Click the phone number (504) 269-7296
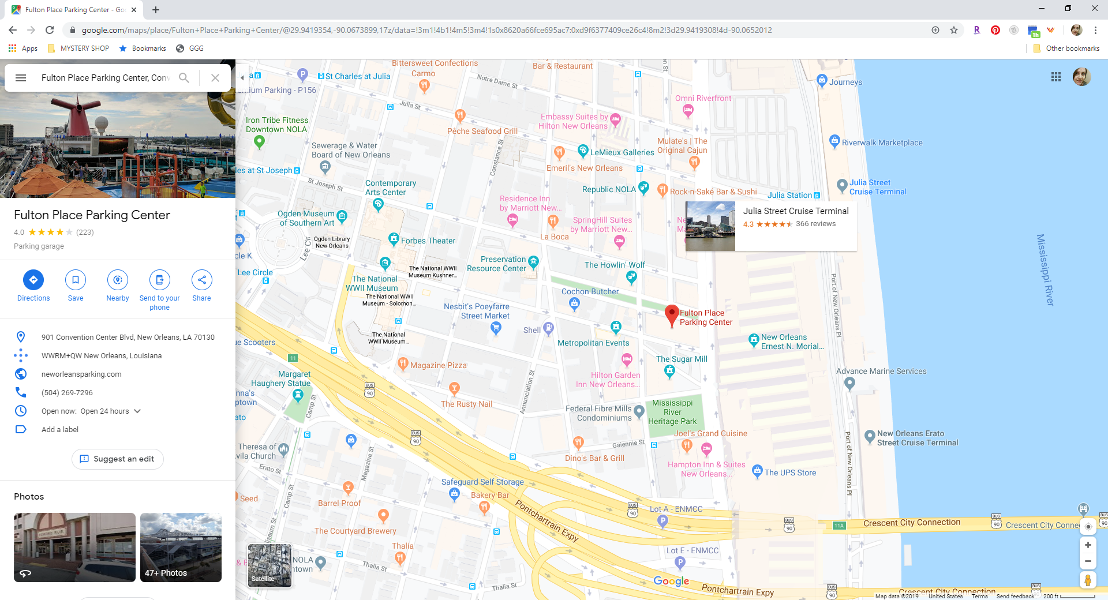The height and width of the screenshot is (600, 1108). point(67,393)
